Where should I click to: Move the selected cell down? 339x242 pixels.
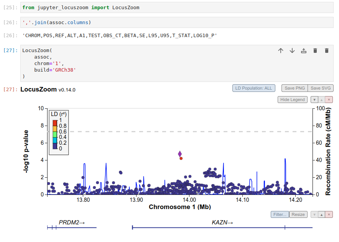tap(292, 50)
